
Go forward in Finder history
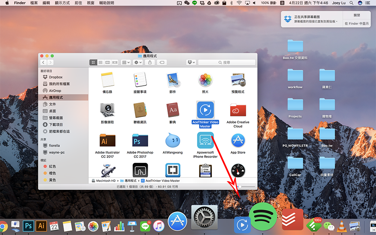[50, 62]
